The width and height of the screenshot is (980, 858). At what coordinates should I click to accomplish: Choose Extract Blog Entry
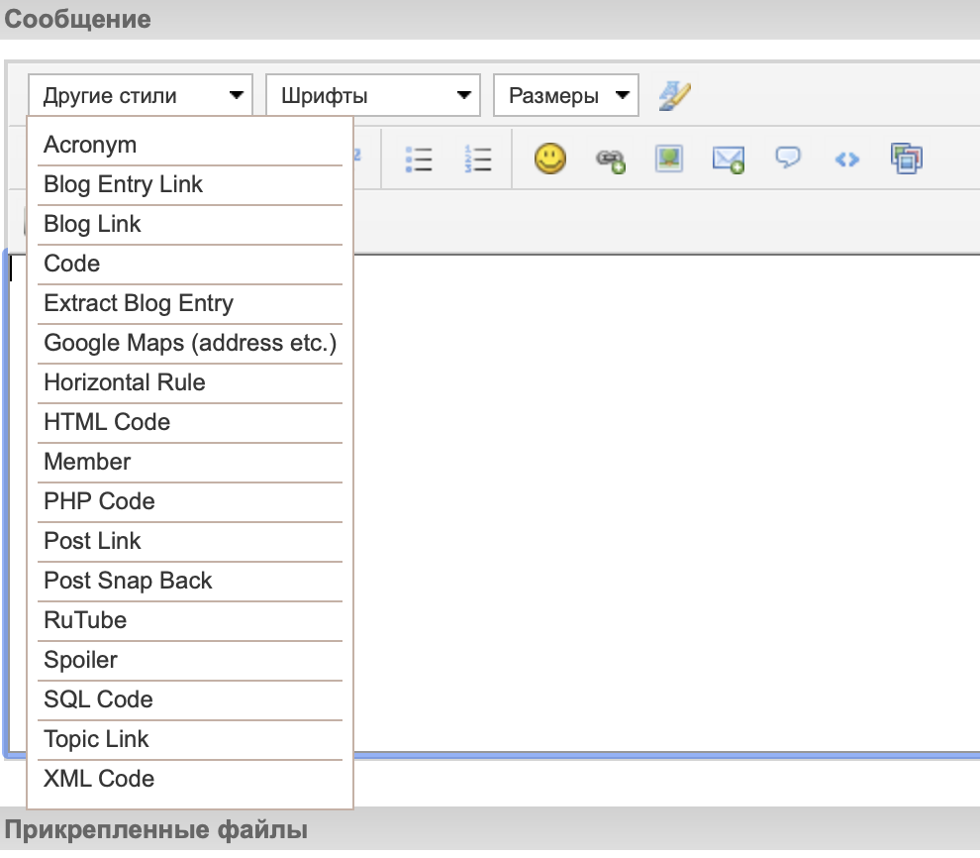tap(190, 303)
